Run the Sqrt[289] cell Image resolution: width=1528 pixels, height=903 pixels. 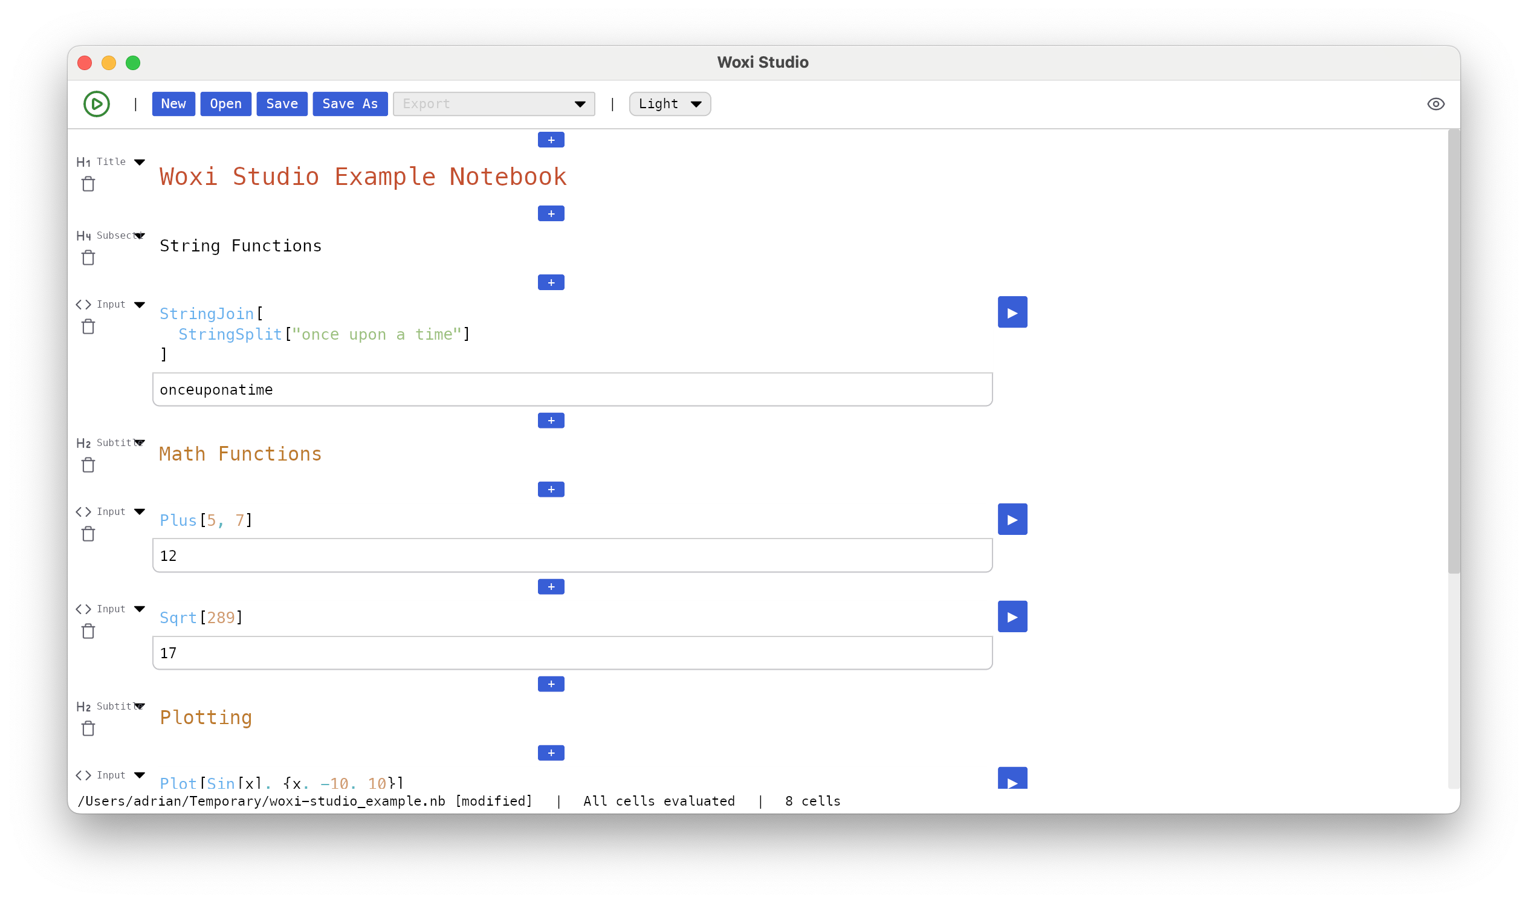(1012, 617)
